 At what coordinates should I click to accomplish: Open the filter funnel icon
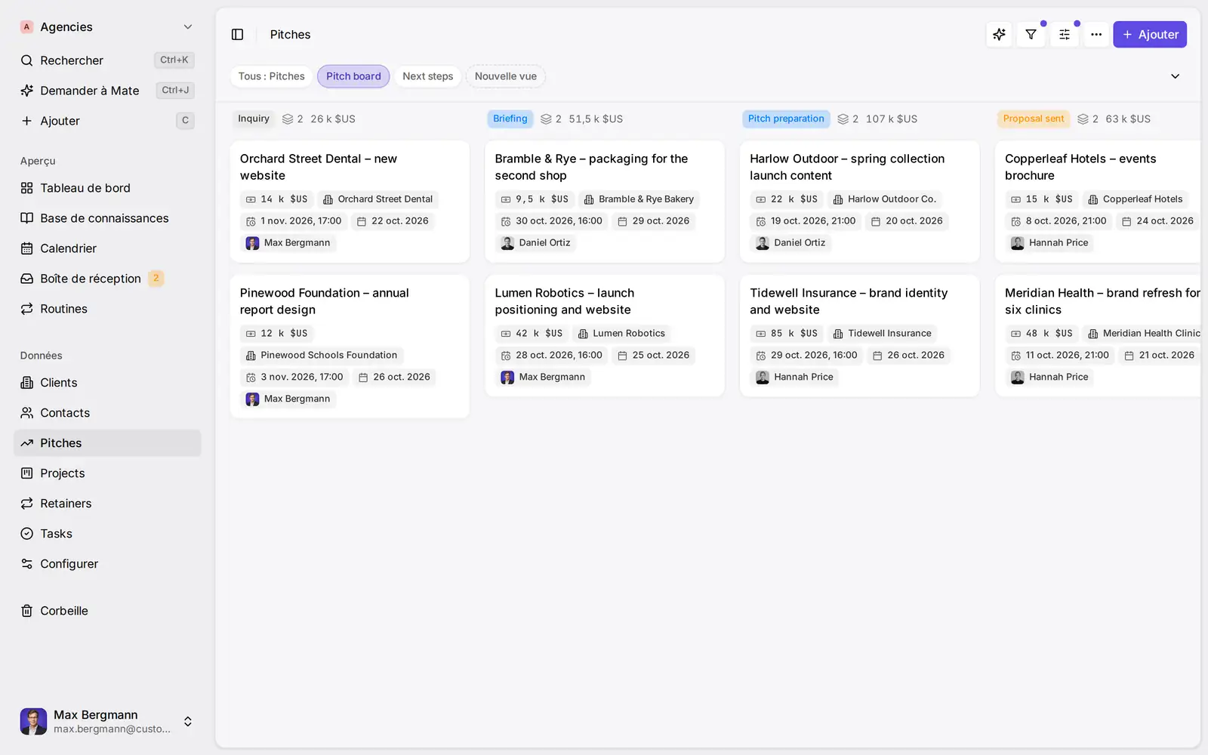click(x=1031, y=35)
